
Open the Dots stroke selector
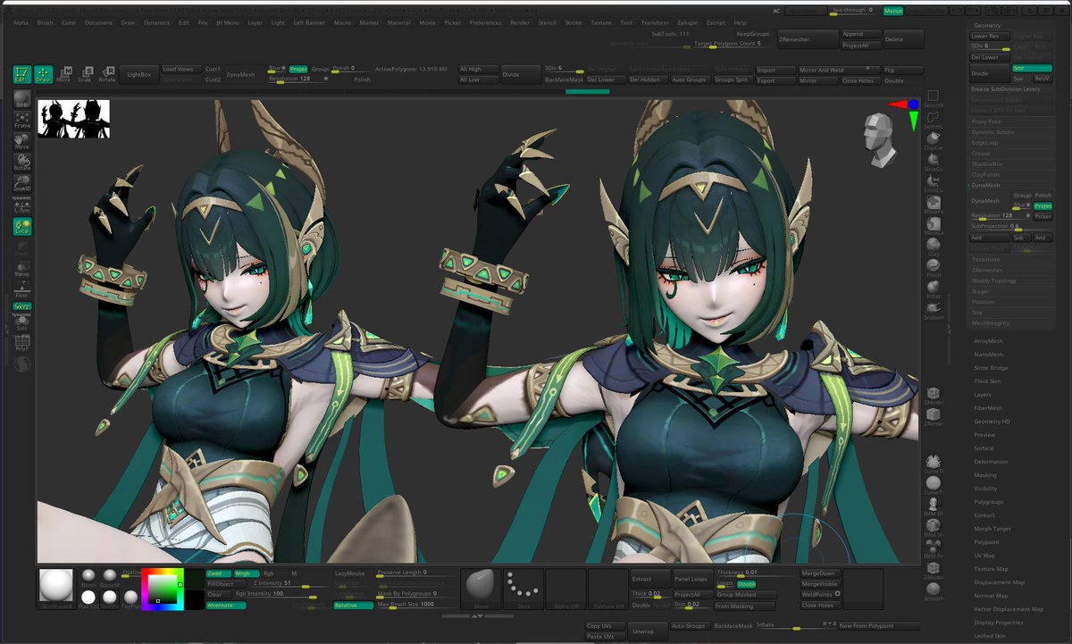523,589
